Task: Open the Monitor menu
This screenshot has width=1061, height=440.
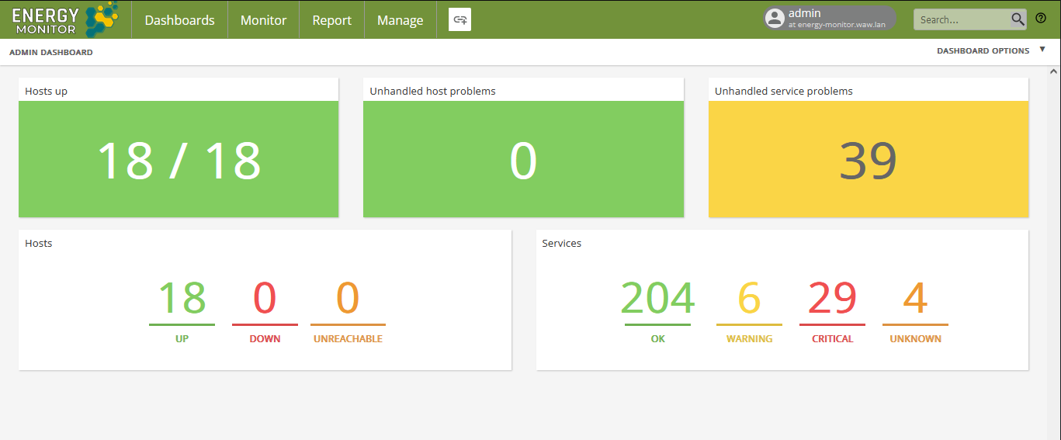Action: [x=263, y=20]
